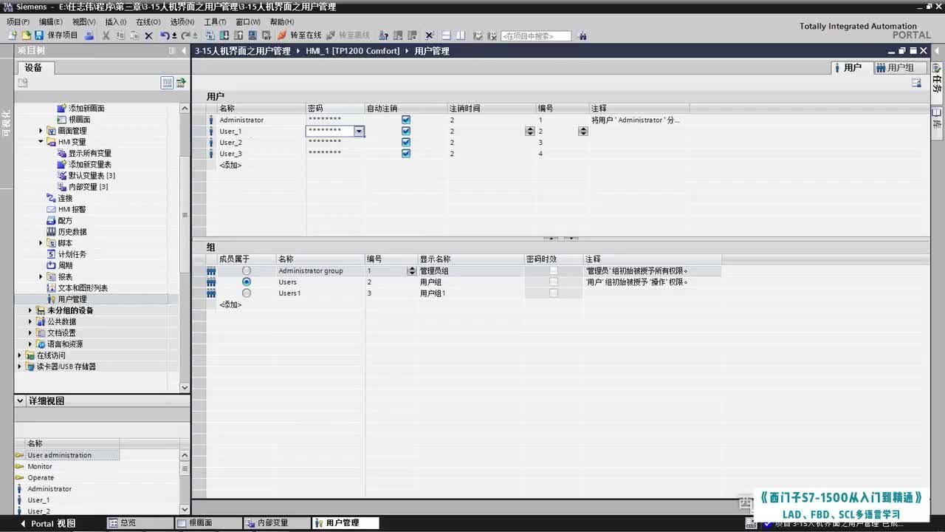
Task: Click User_1 number stepper
Action: (583, 132)
